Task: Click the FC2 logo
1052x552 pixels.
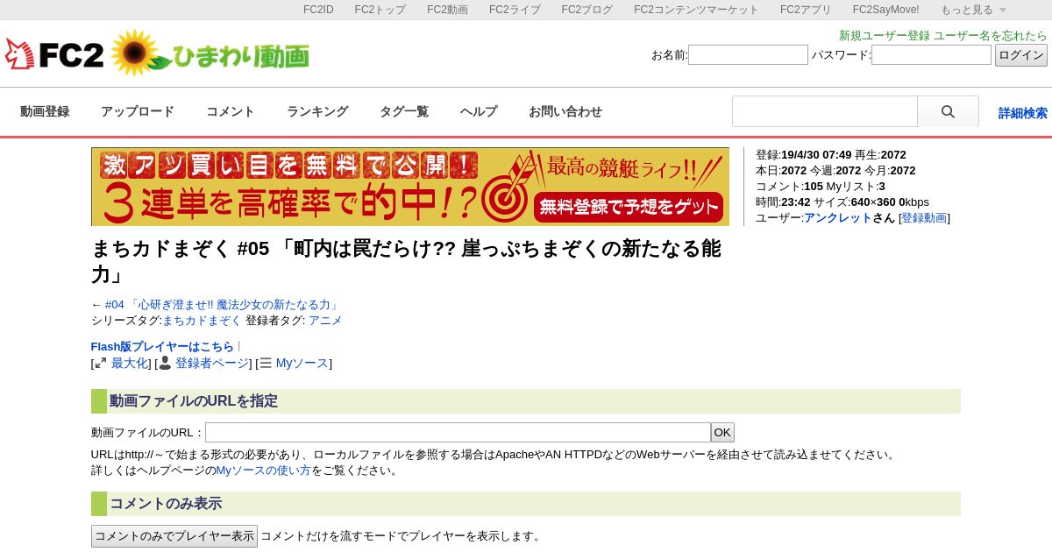Action: pyautogui.click(x=54, y=54)
